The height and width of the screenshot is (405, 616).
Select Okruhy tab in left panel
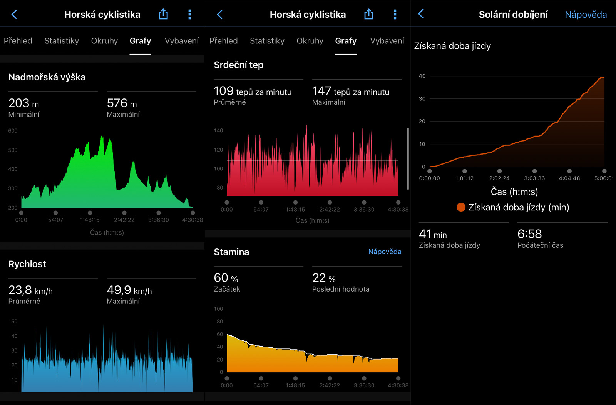click(x=104, y=41)
